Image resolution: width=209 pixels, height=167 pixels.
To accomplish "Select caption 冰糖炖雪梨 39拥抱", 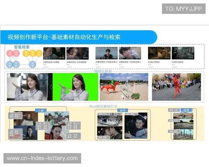I will (x=51, y=62).
